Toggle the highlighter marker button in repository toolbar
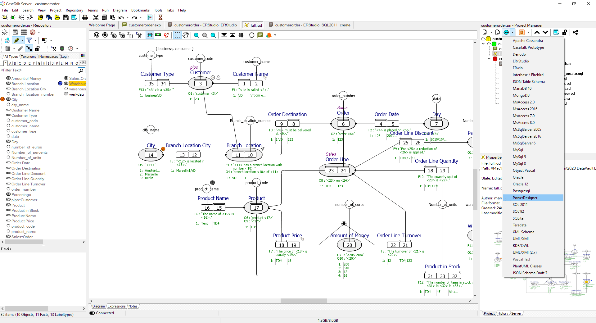The width and height of the screenshot is (596, 323). (x=16, y=40)
